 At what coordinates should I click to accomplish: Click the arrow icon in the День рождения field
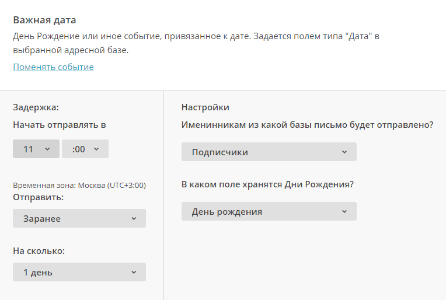[344, 211]
